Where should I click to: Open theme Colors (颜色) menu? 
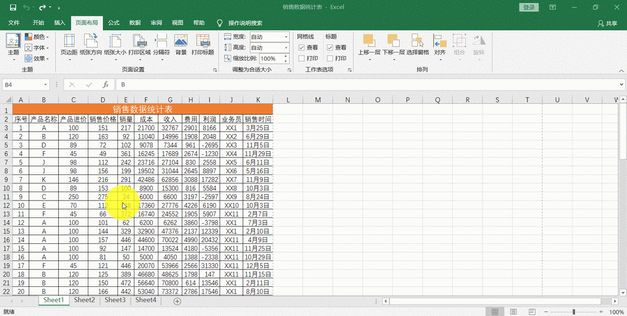[x=37, y=37]
